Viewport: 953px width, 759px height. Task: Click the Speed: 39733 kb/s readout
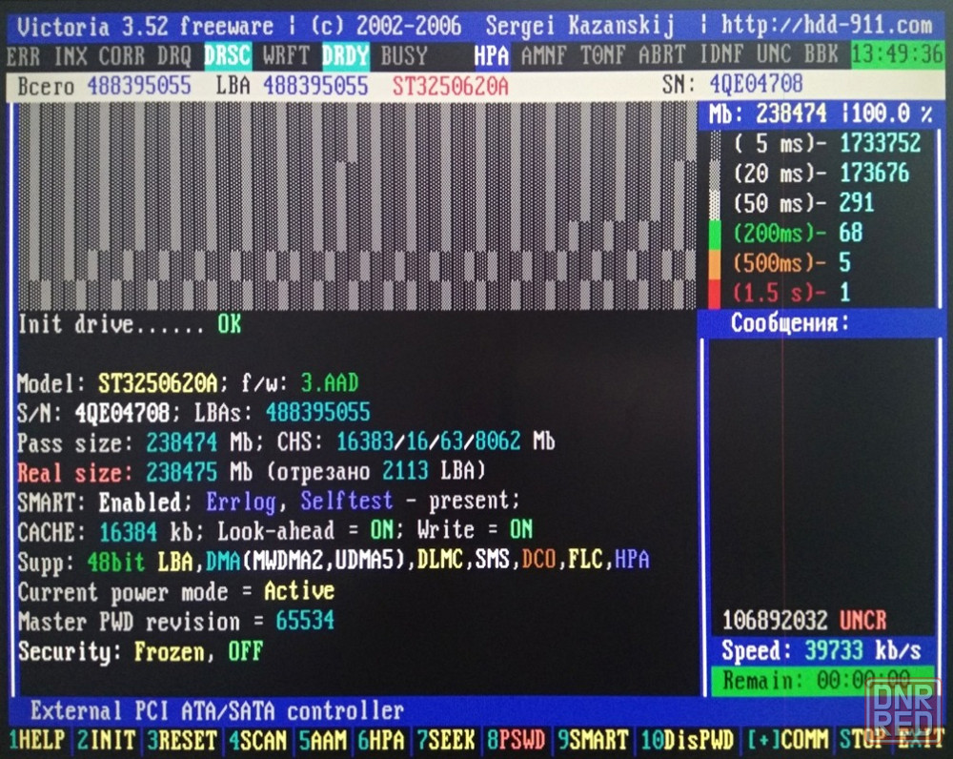pos(821,650)
